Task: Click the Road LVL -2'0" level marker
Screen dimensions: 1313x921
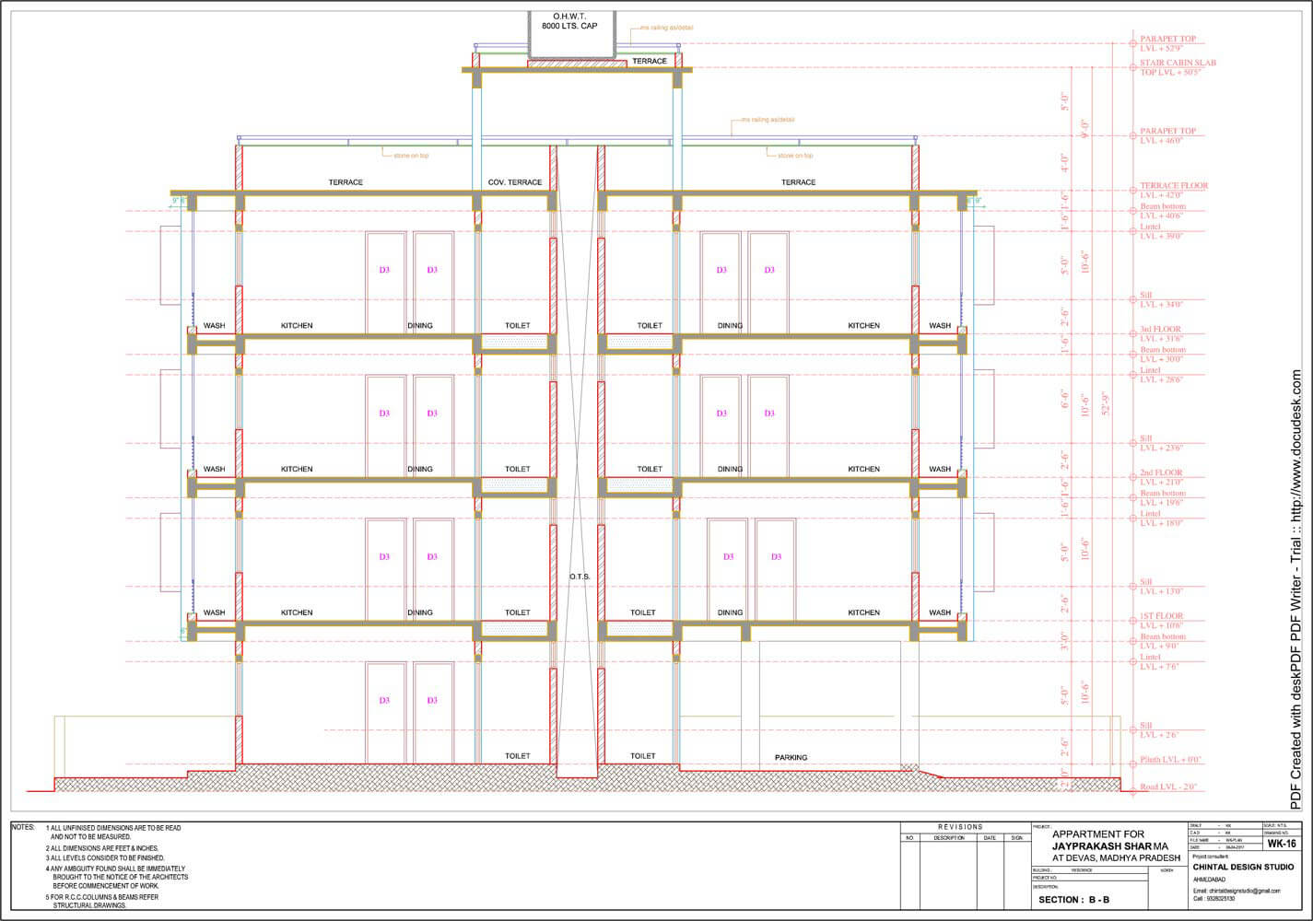Action: pyautogui.click(x=1132, y=789)
